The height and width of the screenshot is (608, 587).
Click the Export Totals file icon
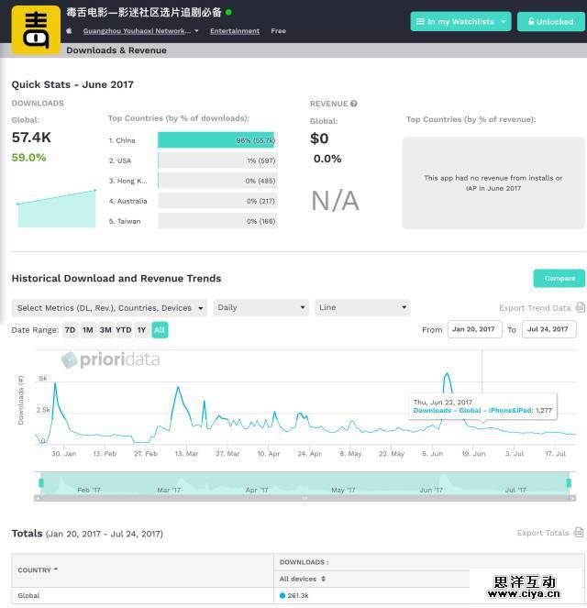coord(579,533)
